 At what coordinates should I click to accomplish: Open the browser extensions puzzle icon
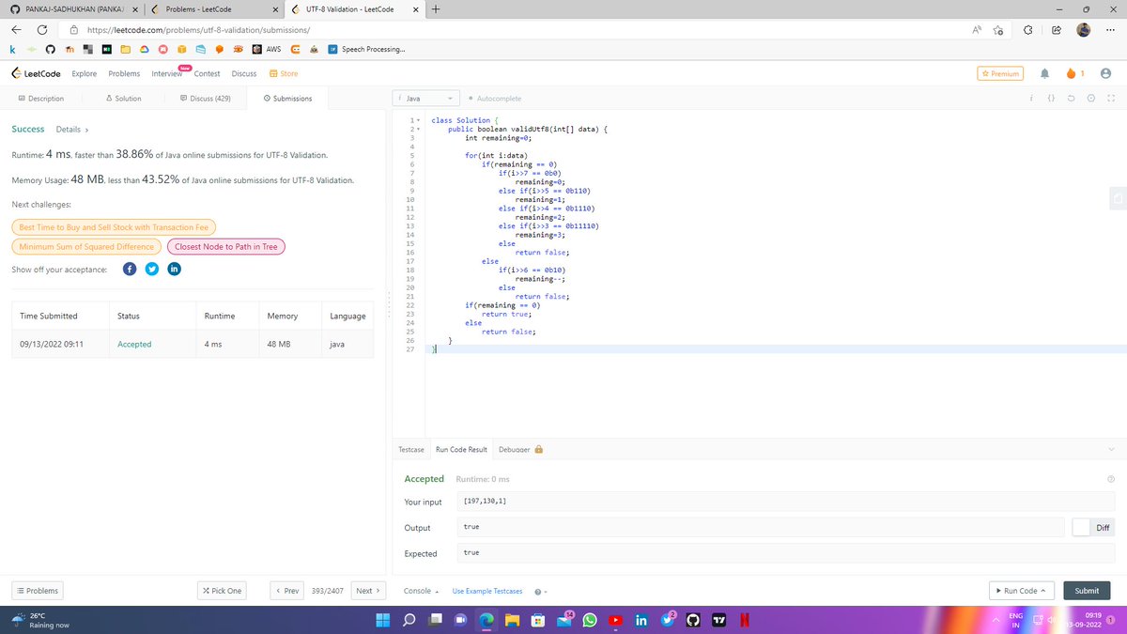[1027, 29]
